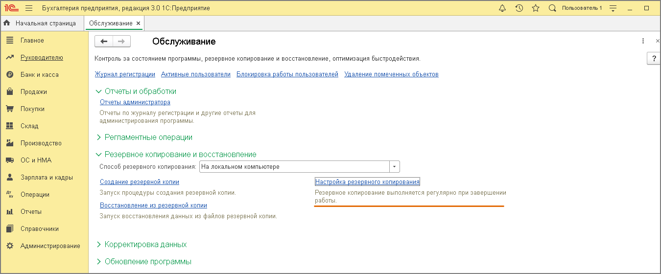Click the search magnifier icon

[x=552, y=8]
